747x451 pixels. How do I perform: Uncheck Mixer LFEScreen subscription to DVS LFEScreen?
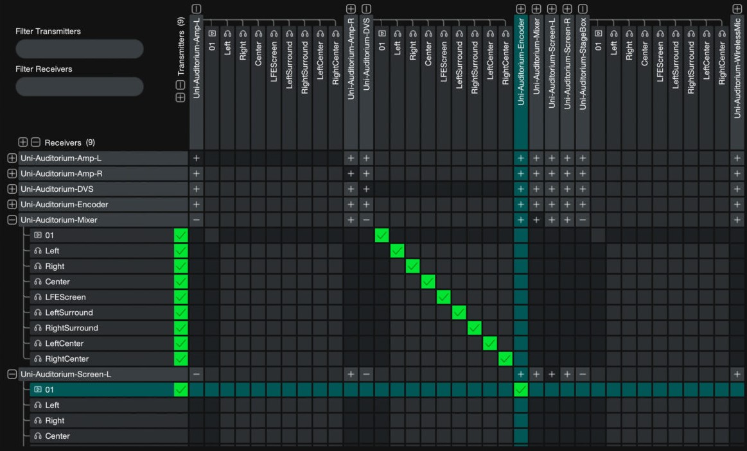pyautogui.click(x=444, y=297)
